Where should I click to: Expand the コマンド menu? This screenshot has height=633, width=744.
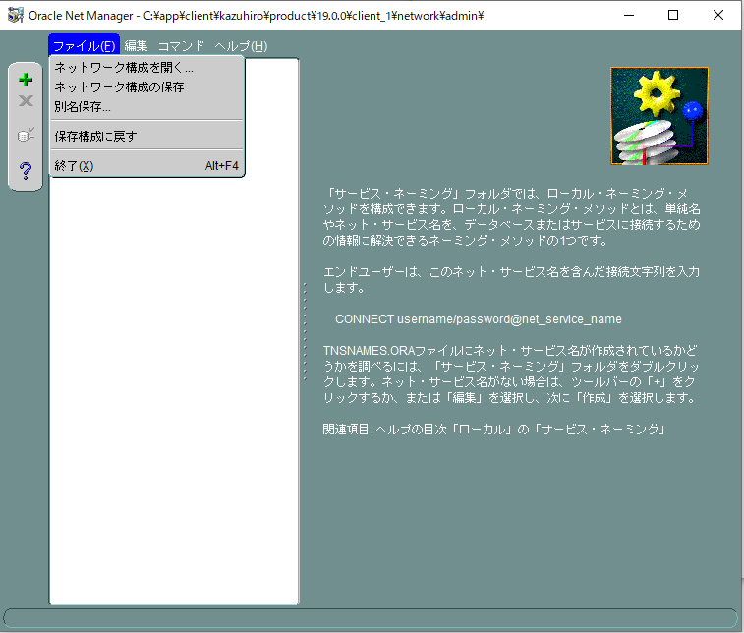(x=181, y=46)
